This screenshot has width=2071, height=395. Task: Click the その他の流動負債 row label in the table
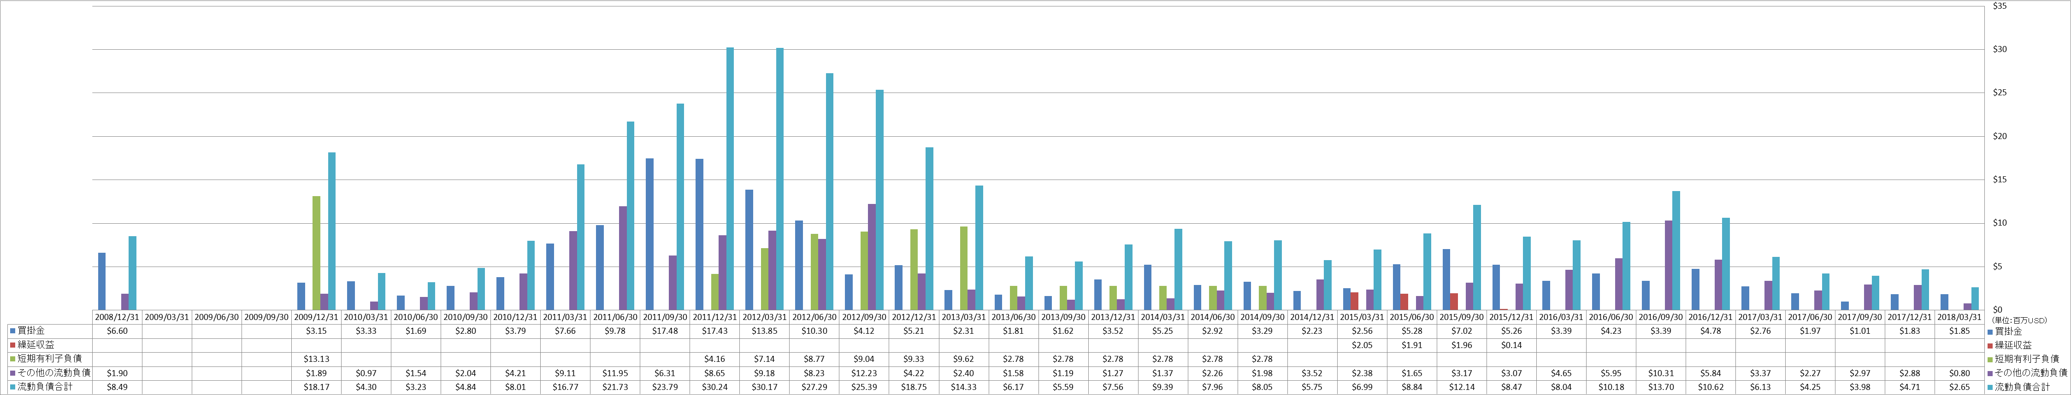54,373
